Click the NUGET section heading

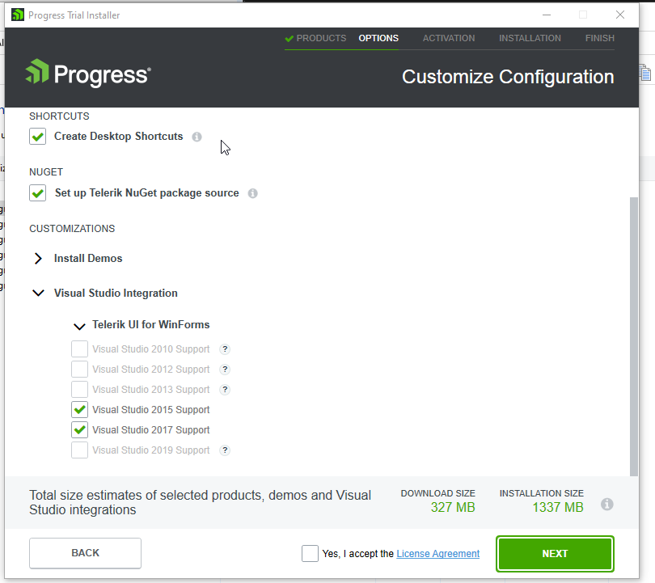point(46,172)
